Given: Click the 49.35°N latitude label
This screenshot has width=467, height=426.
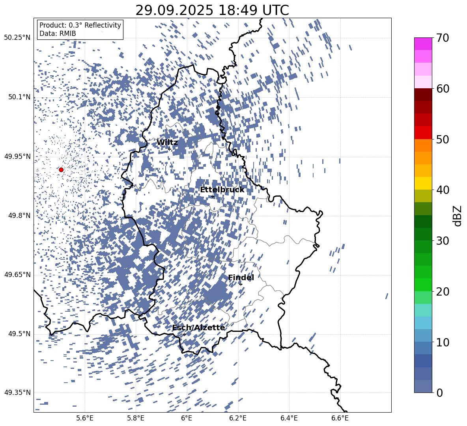Looking at the screenshot, I should click(x=17, y=393).
